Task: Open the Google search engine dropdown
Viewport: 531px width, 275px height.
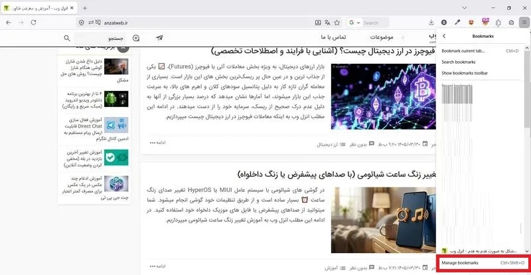Action: click(x=354, y=23)
